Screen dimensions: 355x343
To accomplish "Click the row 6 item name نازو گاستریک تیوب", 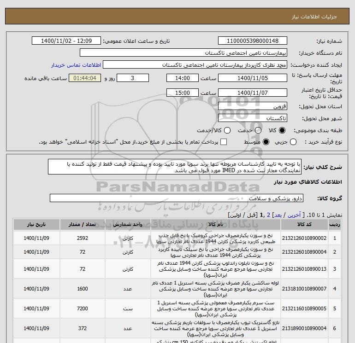I will tap(216, 328).
